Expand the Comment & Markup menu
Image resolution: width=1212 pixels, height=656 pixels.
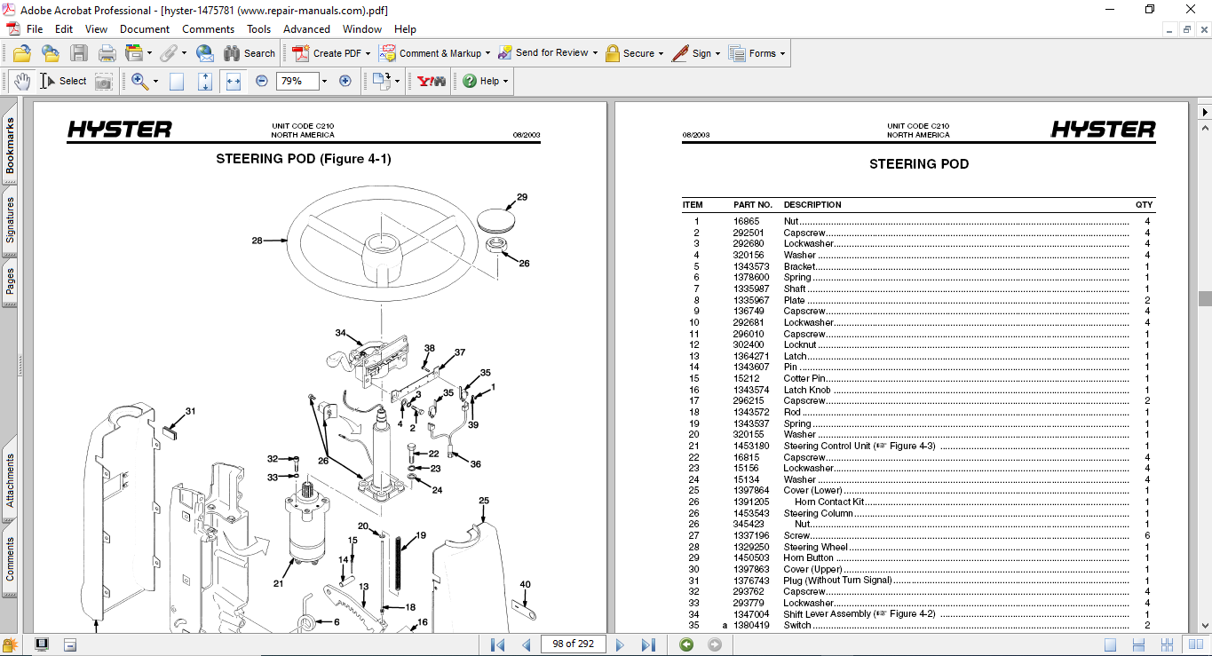(435, 53)
